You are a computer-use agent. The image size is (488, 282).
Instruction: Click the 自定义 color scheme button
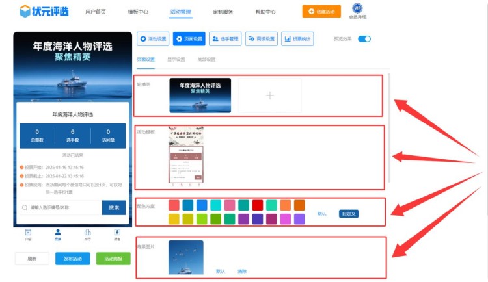(x=348, y=214)
